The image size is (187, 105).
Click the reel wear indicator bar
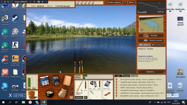(x=100, y=84)
